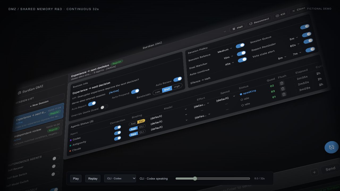Click the 2m35s elapsed value
Viewport: 340px width, 191px height.
[x=302, y=77]
